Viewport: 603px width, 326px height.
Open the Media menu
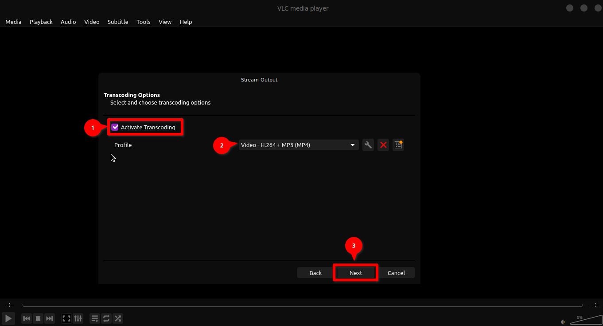pos(13,22)
